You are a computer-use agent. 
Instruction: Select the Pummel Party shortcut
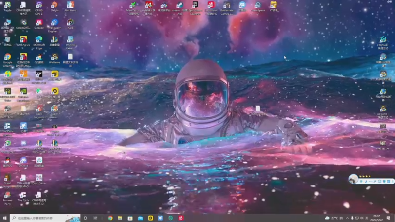[7, 198]
